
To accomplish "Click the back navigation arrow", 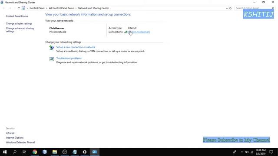I will [x=4, y=8].
